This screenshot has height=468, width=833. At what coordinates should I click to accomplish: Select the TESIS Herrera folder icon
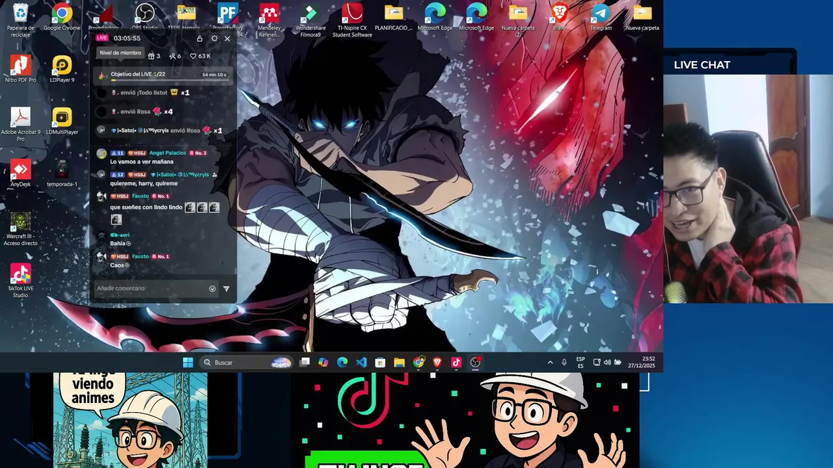185,17
